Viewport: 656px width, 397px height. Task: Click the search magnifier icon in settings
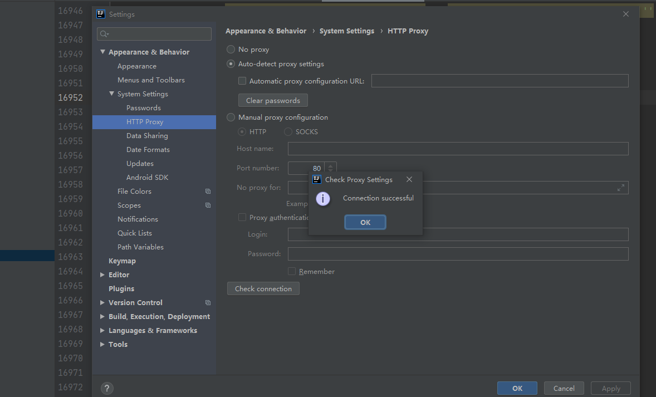(104, 35)
